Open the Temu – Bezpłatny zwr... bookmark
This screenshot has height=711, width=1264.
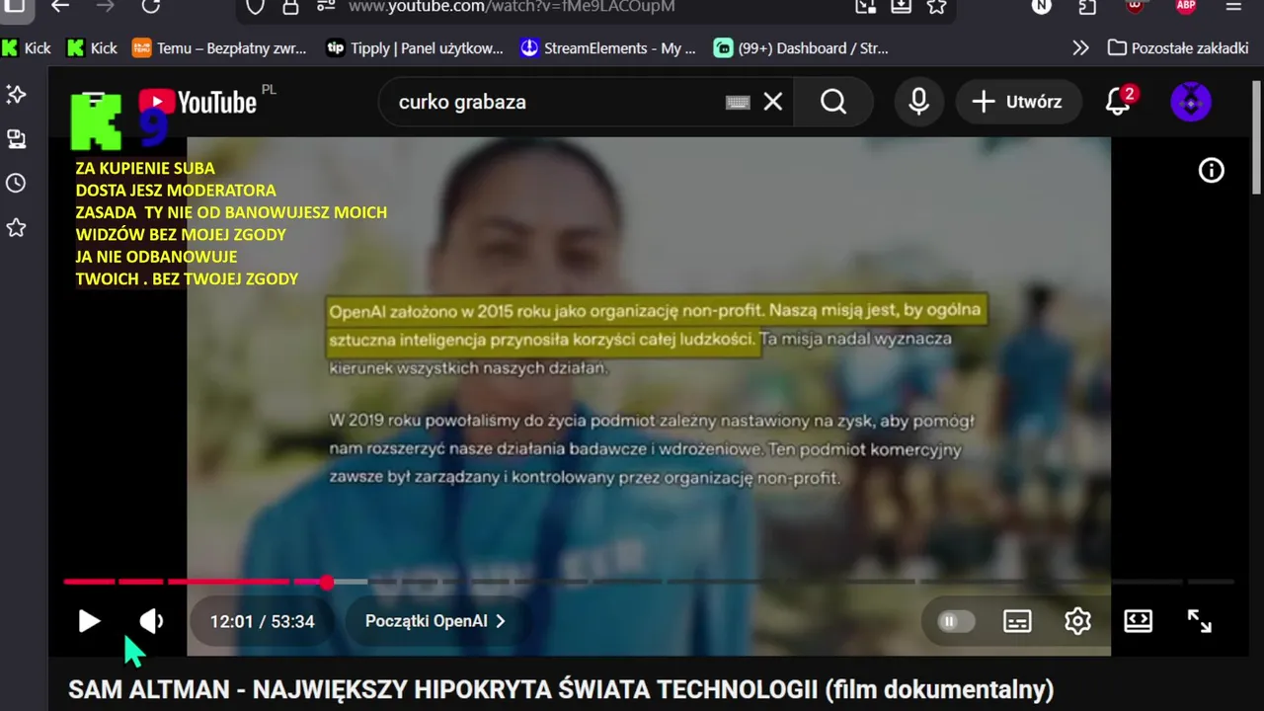point(219,47)
